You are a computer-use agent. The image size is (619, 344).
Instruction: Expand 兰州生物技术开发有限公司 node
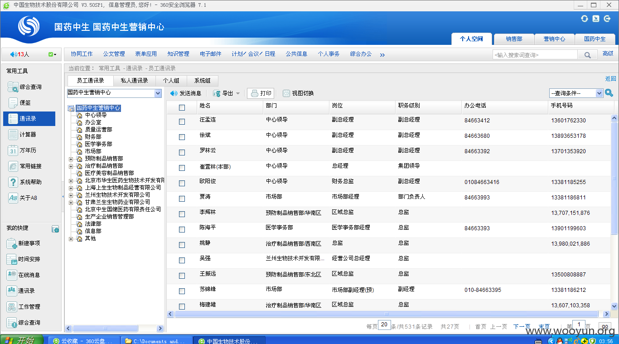click(71, 195)
